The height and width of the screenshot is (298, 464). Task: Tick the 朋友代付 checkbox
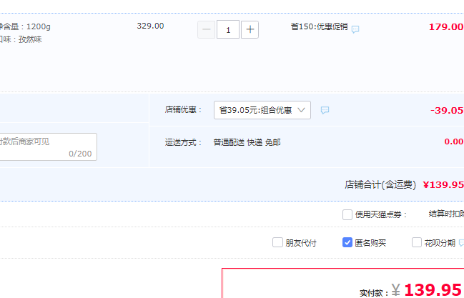tap(277, 242)
